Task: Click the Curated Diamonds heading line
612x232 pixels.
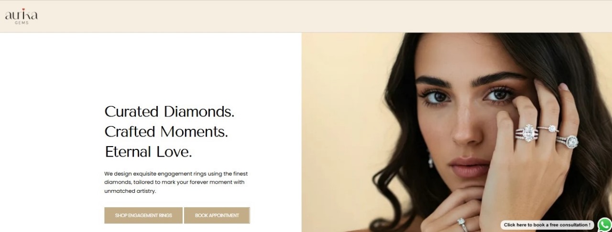Action: click(x=169, y=112)
